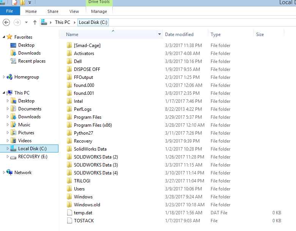Open Desktop under Favorites
Viewport: 296px width, 231px height.
click(26, 45)
